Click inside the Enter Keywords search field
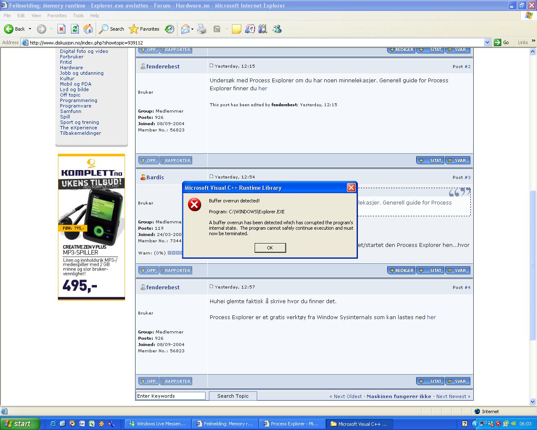Screen dimensions: 537x430 [x=170, y=396]
